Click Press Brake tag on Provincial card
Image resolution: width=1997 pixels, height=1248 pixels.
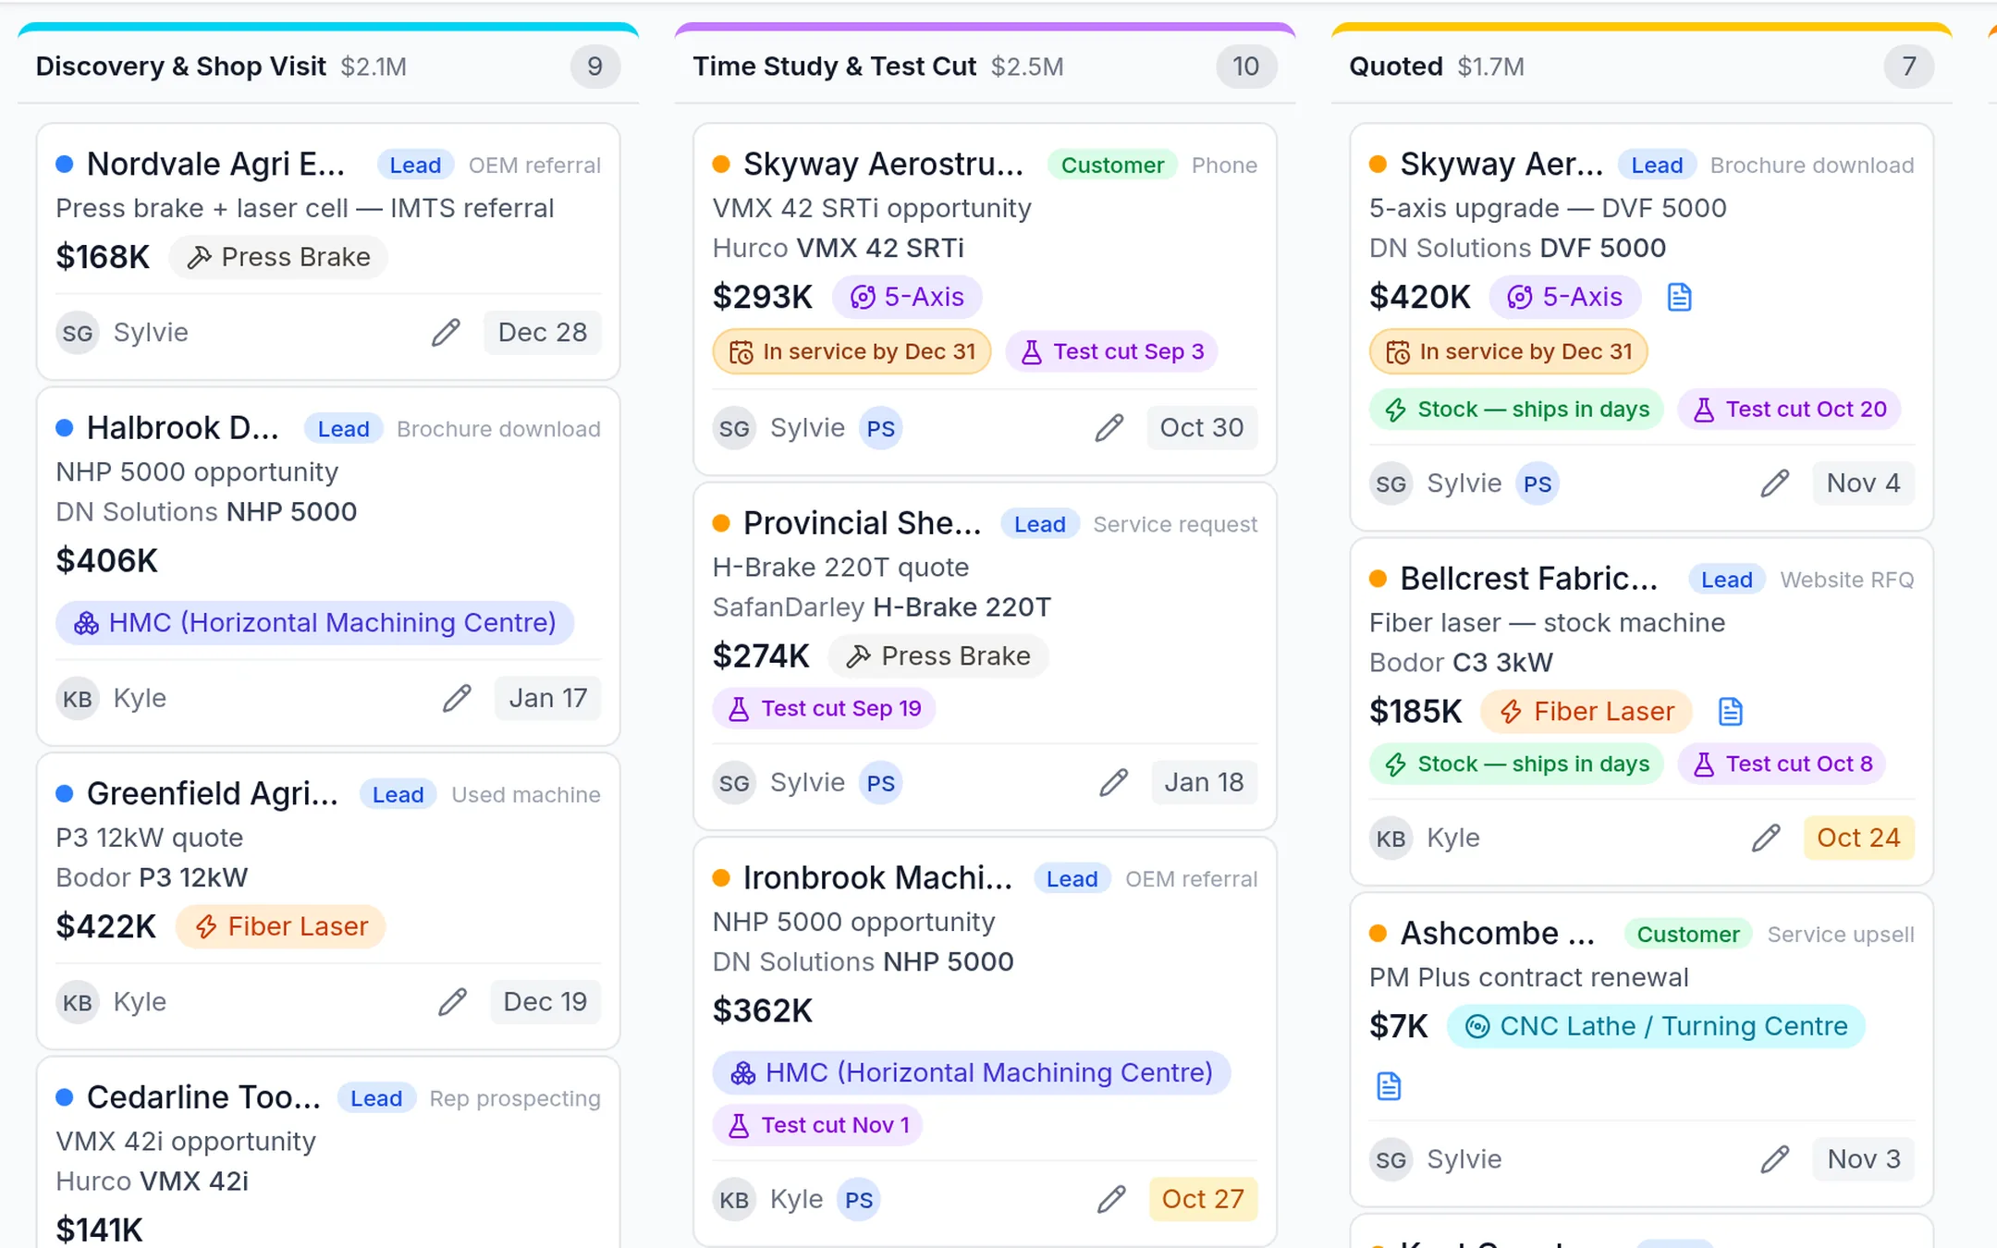click(x=938, y=655)
